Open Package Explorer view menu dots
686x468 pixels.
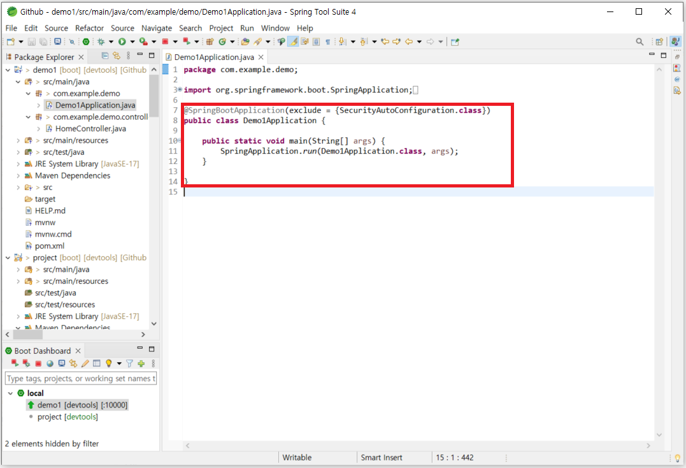128,55
